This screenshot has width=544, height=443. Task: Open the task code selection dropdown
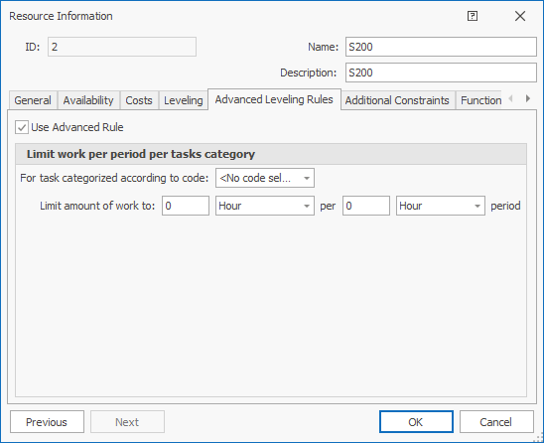click(265, 178)
